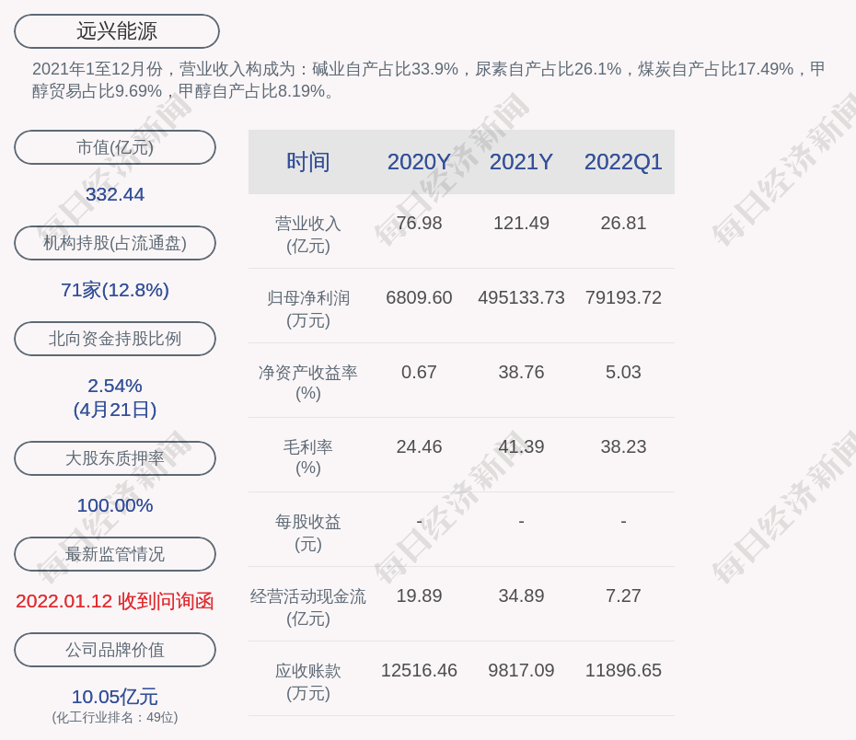Screen dimensions: 856x740
Task: Click the ROE value 0.67
Action: pos(419,372)
